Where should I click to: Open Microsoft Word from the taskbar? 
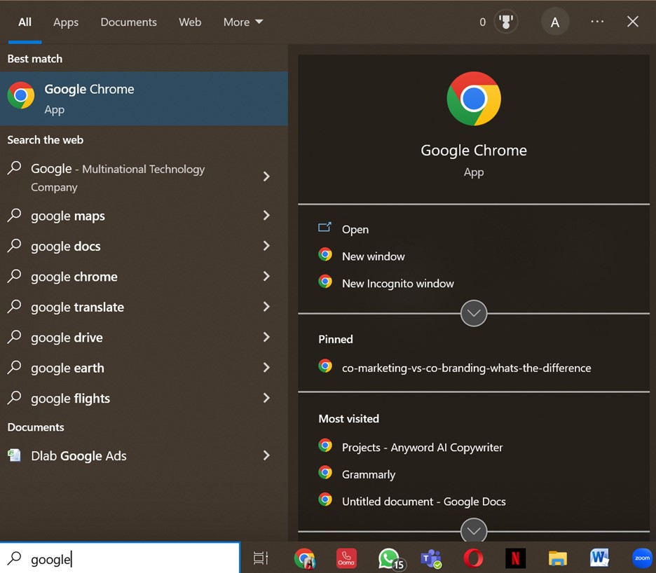599,558
